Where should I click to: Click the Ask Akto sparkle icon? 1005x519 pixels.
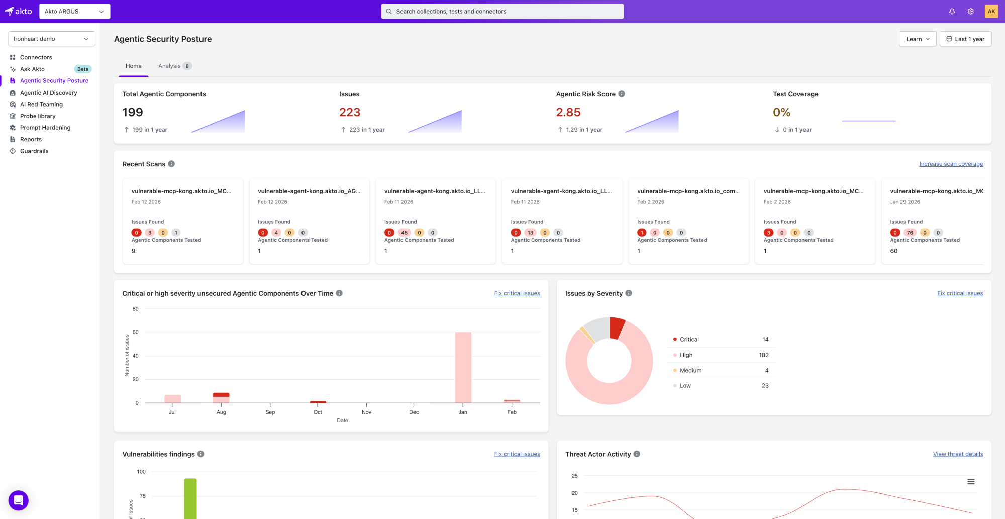click(x=13, y=69)
